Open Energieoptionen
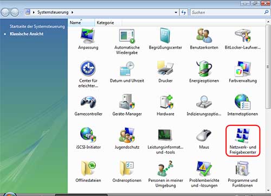Image resolution: width=271 pixels, height=196 pixels. pyautogui.click(x=204, y=72)
